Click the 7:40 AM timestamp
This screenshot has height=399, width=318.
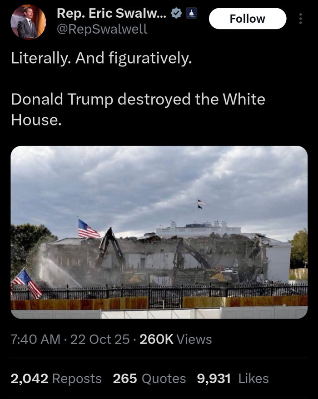[35, 339]
